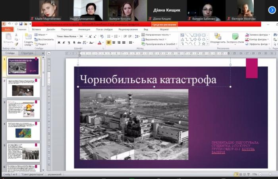
Task: Decrease the list indent level
Action: (125, 37)
